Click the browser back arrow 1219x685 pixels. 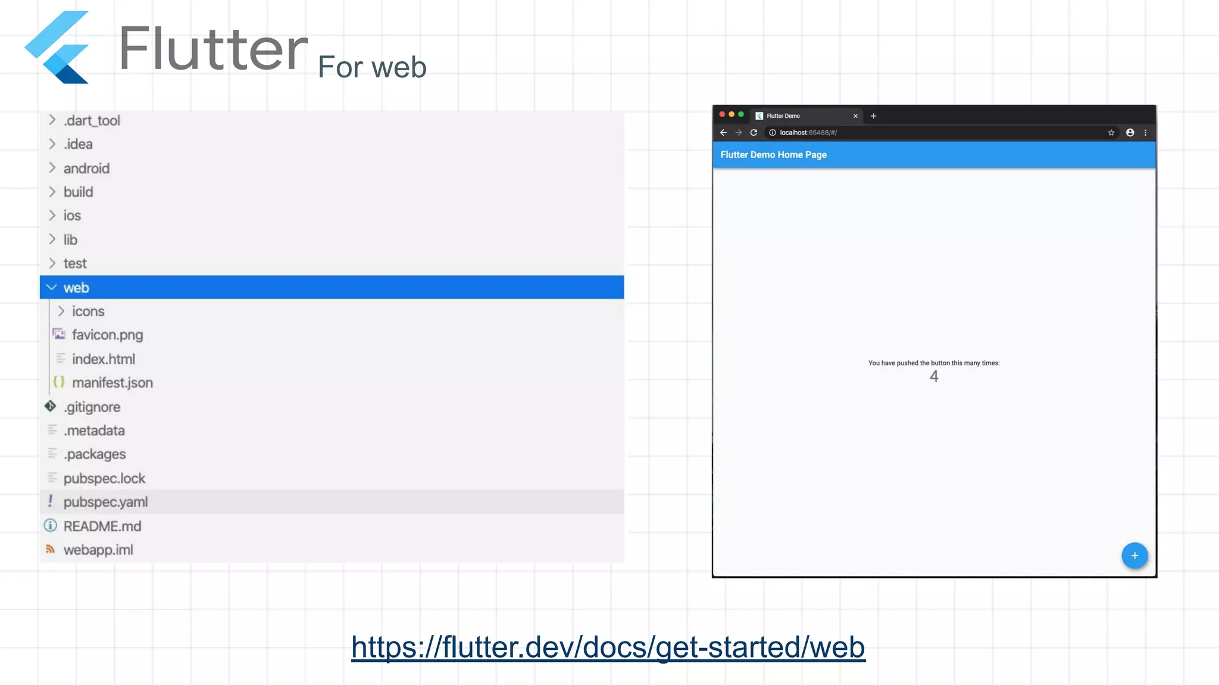(723, 133)
